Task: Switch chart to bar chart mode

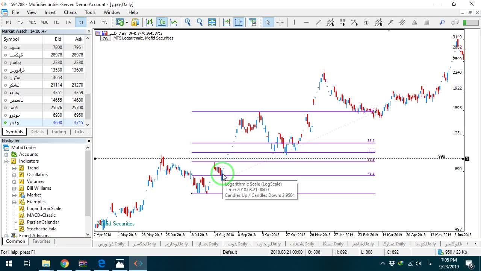Action: click(150, 22)
